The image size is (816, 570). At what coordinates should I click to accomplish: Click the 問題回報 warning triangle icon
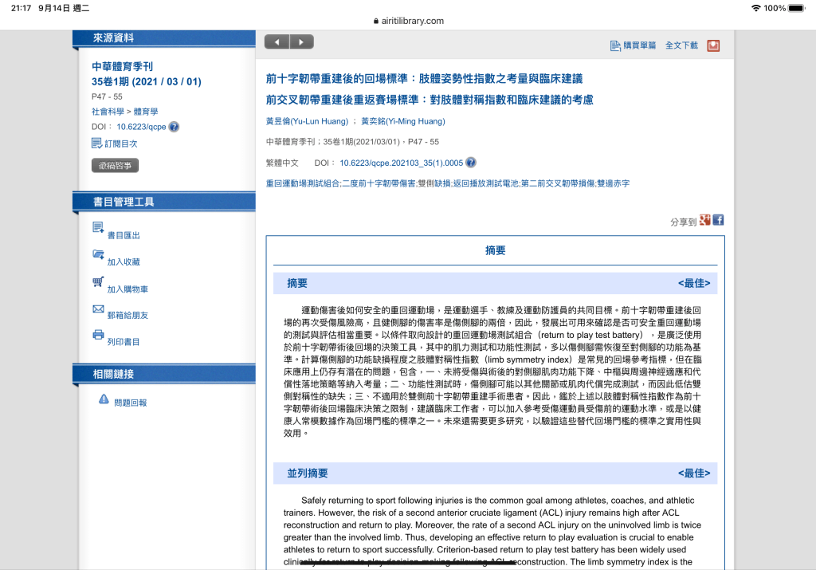coord(104,399)
